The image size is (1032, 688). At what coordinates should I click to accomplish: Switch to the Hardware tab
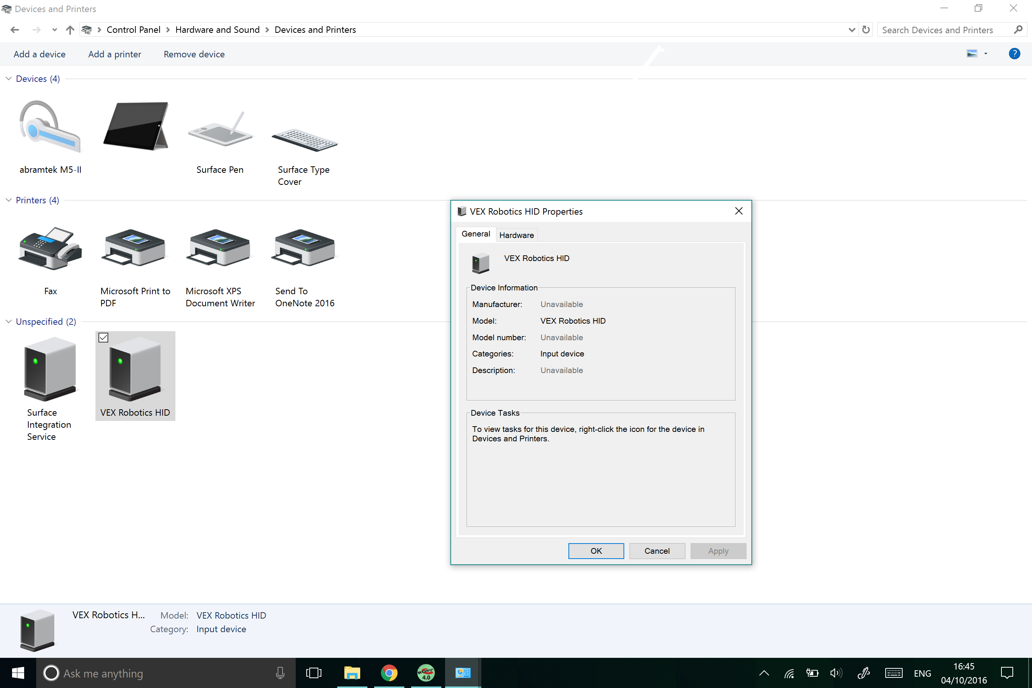point(516,235)
